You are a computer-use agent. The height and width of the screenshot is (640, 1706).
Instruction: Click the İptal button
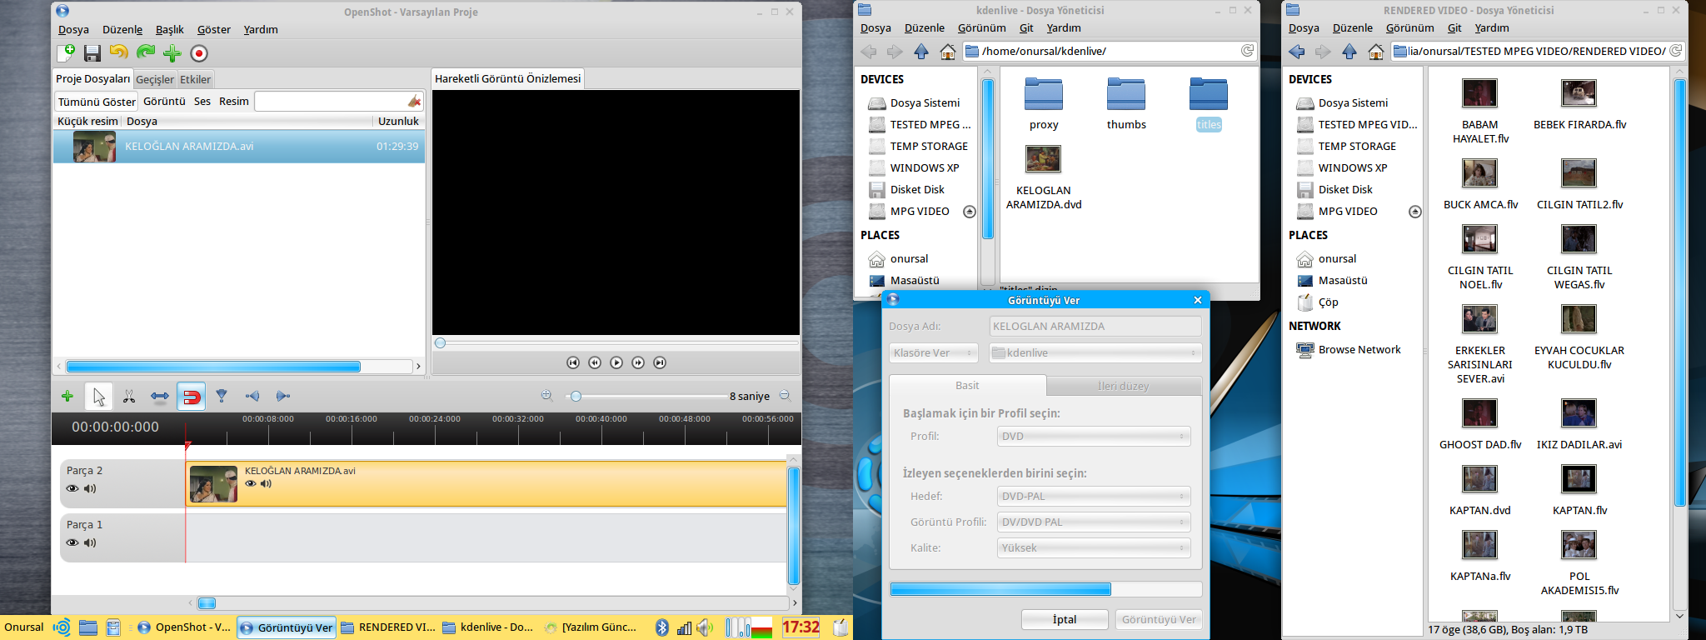[x=1065, y=619]
